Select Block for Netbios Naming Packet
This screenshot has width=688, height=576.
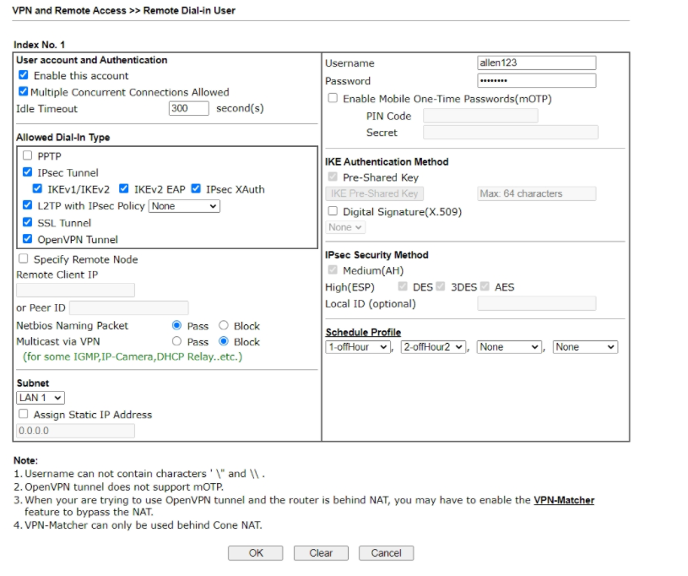[224, 326]
